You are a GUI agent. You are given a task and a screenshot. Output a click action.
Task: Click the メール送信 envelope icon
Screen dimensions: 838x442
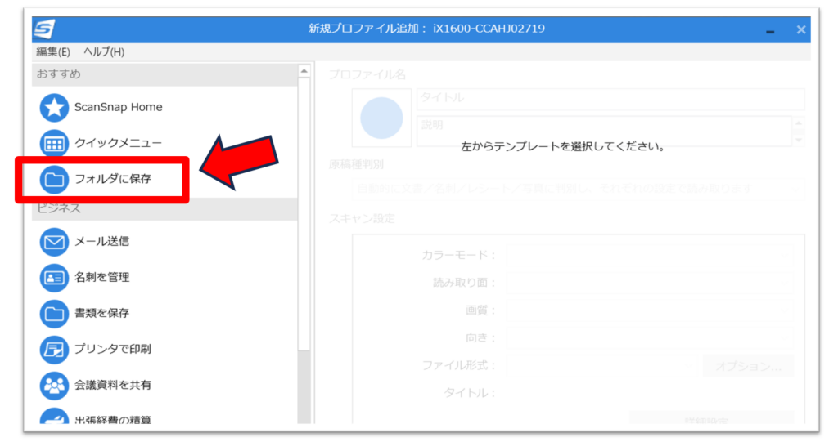pos(54,242)
